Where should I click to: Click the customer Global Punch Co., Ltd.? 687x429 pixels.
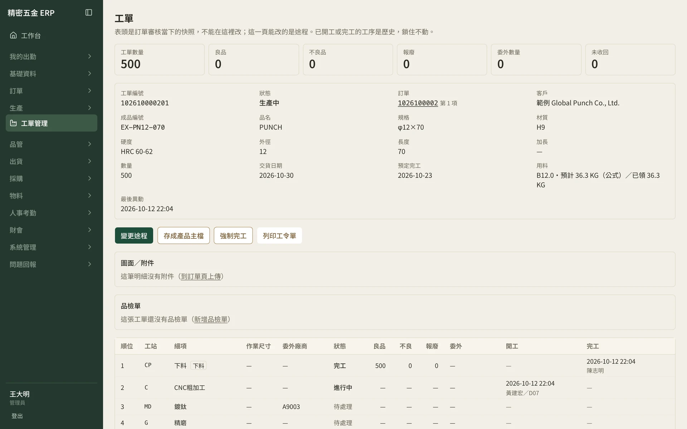pyautogui.click(x=578, y=103)
